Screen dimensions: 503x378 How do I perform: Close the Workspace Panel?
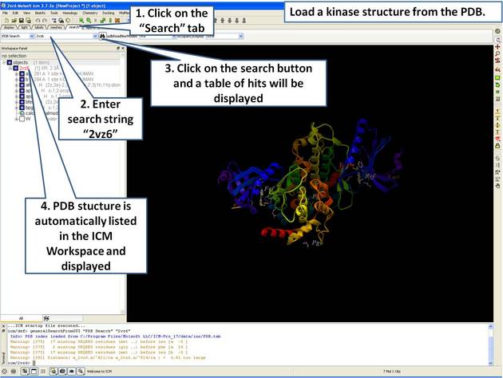point(124,49)
